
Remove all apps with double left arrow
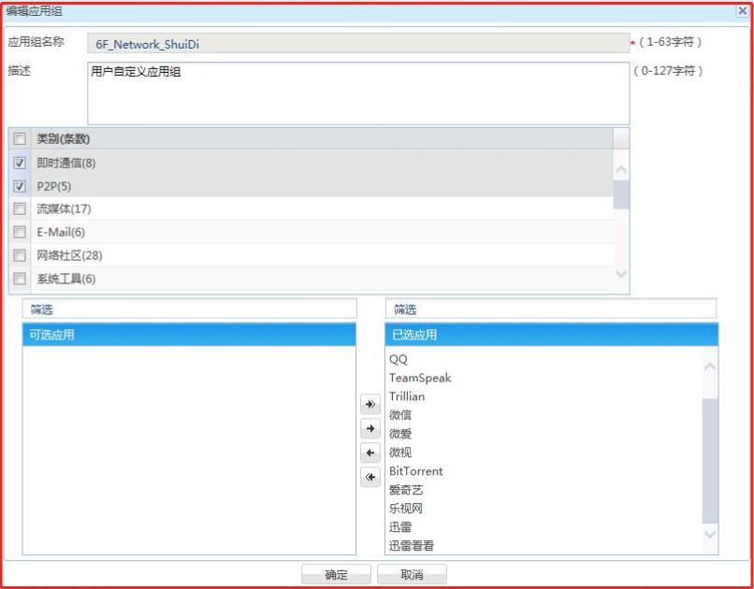[x=370, y=477]
